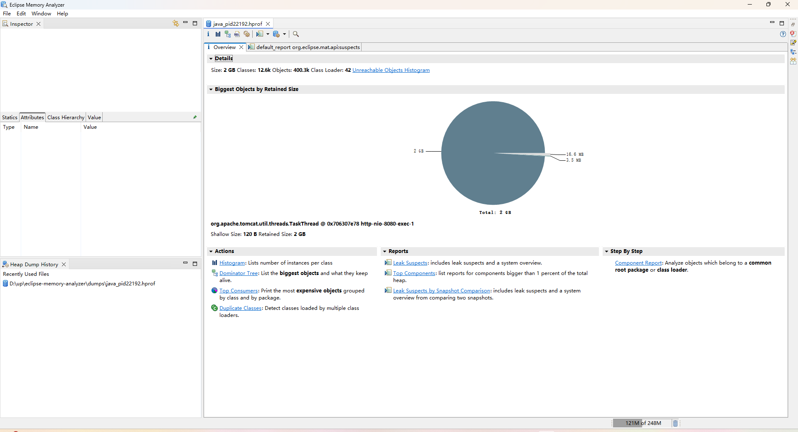Open the report icon dropdown arrow
Screen dimensions: 798x432
point(268,34)
